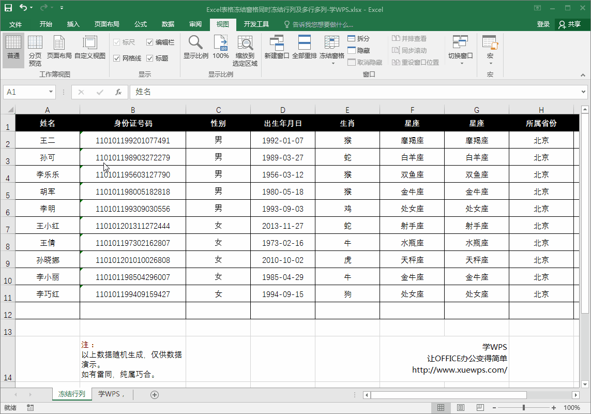Click the horizontal scrollbar right arrow
Image resolution: width=591 pixels, height=414 pixels.
575,395
